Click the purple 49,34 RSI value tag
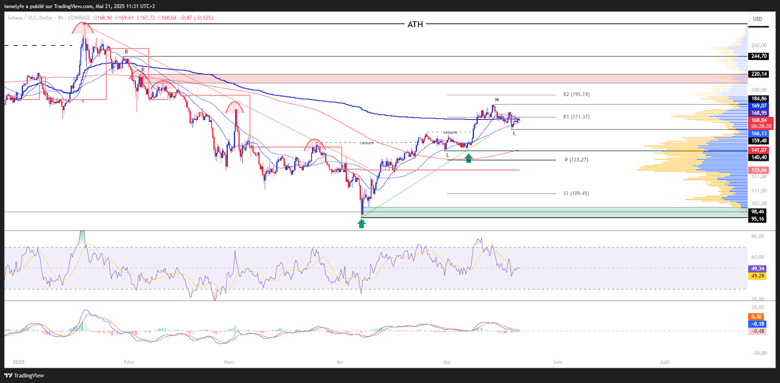This screenshot has height=383, width=780. point(758,269)
